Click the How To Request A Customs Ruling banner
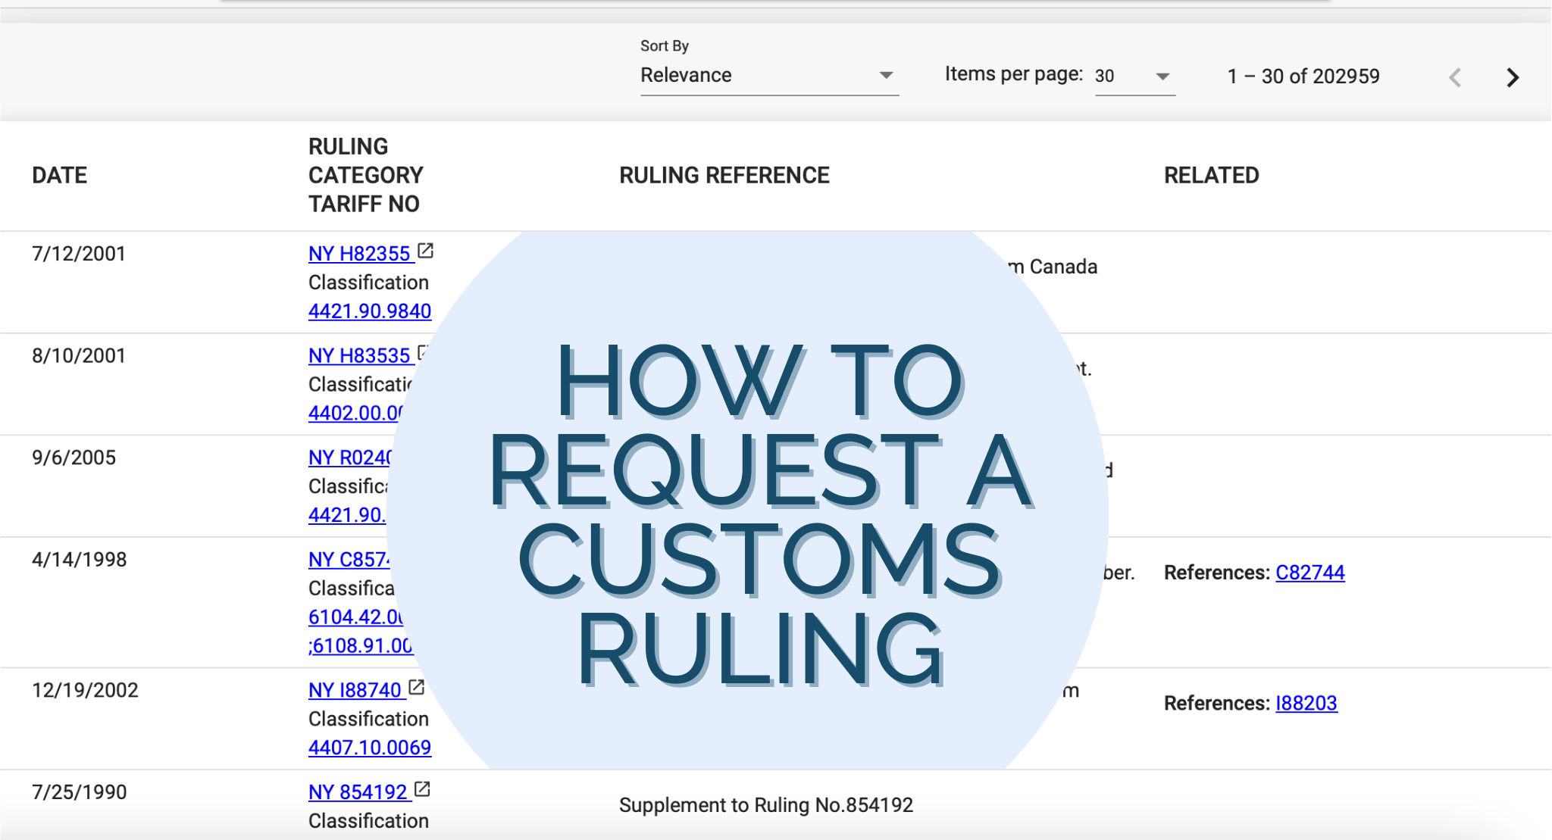Viewport: 1552px width, 840px height. pyautogui.click(x=758, y=515)
